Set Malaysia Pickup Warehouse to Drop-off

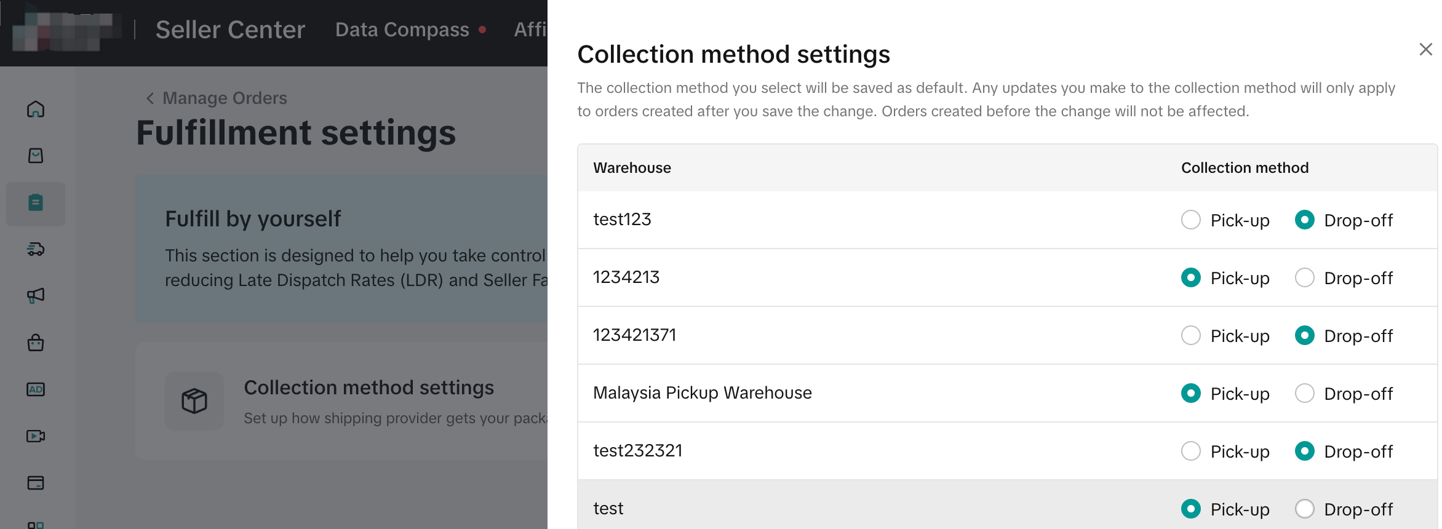1304,393
